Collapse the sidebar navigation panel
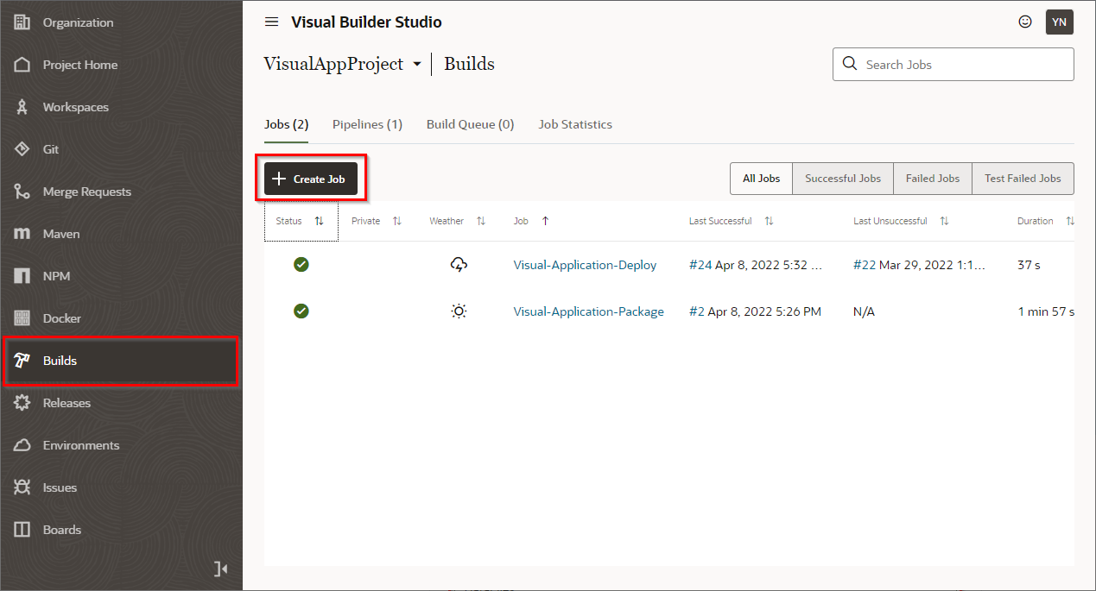1096x591 pixels. coord(221,569)
